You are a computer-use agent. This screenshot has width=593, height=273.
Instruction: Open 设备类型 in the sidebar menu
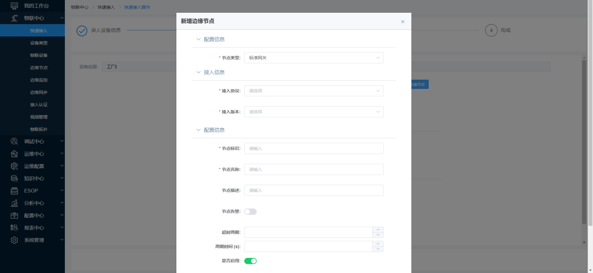(39, 43)
